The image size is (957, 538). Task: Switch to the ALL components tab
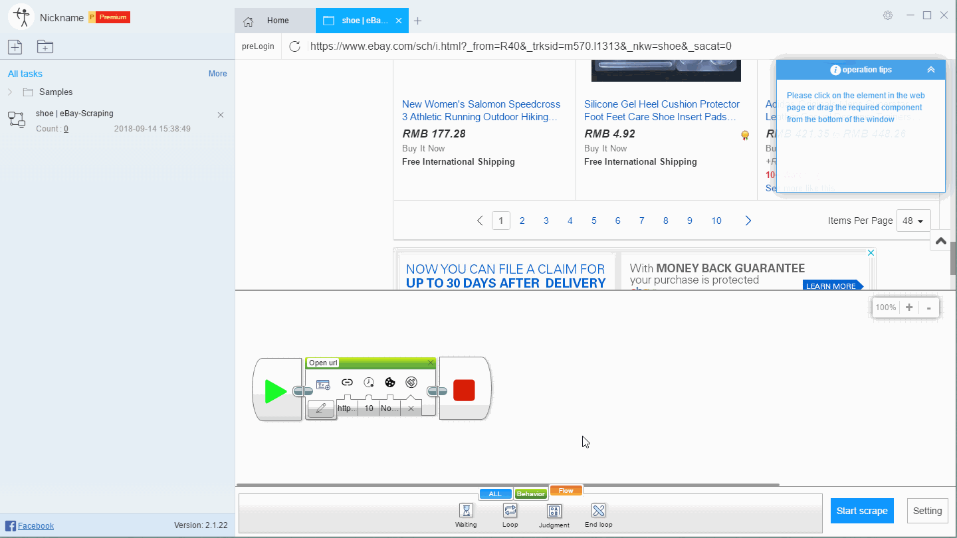(x=495, y=494)
